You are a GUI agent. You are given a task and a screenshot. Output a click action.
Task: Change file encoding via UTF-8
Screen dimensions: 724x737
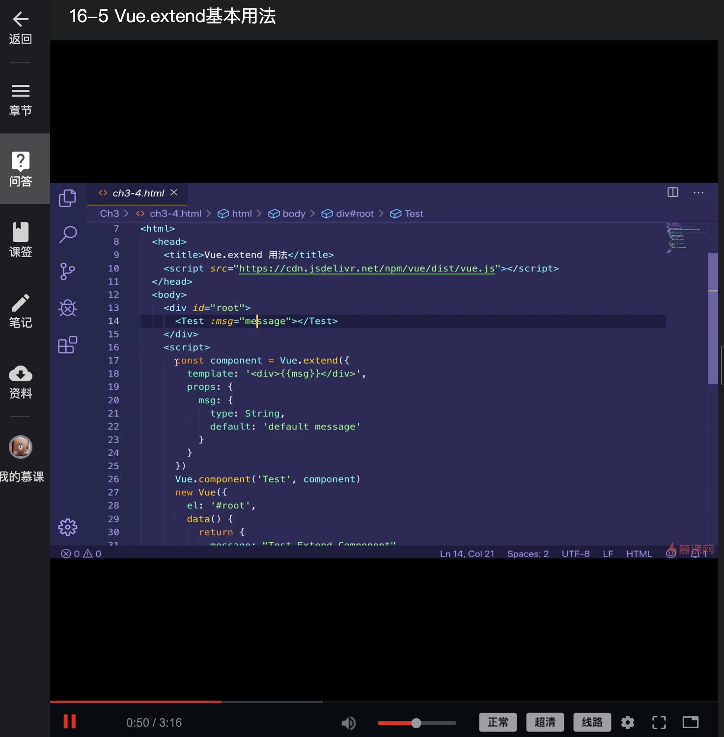tap(576, 553)
